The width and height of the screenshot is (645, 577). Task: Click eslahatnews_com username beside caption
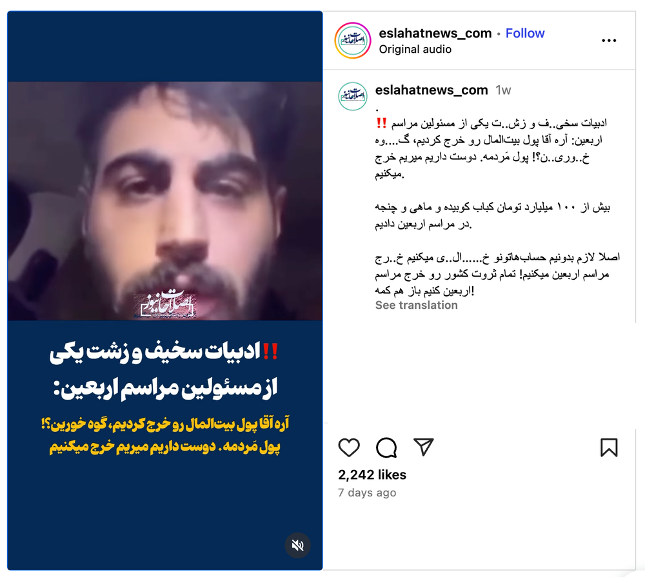coord(432,90)
